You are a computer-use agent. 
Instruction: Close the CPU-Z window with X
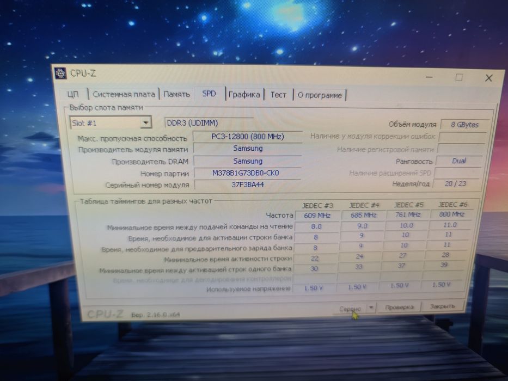[x=488, y=78]
